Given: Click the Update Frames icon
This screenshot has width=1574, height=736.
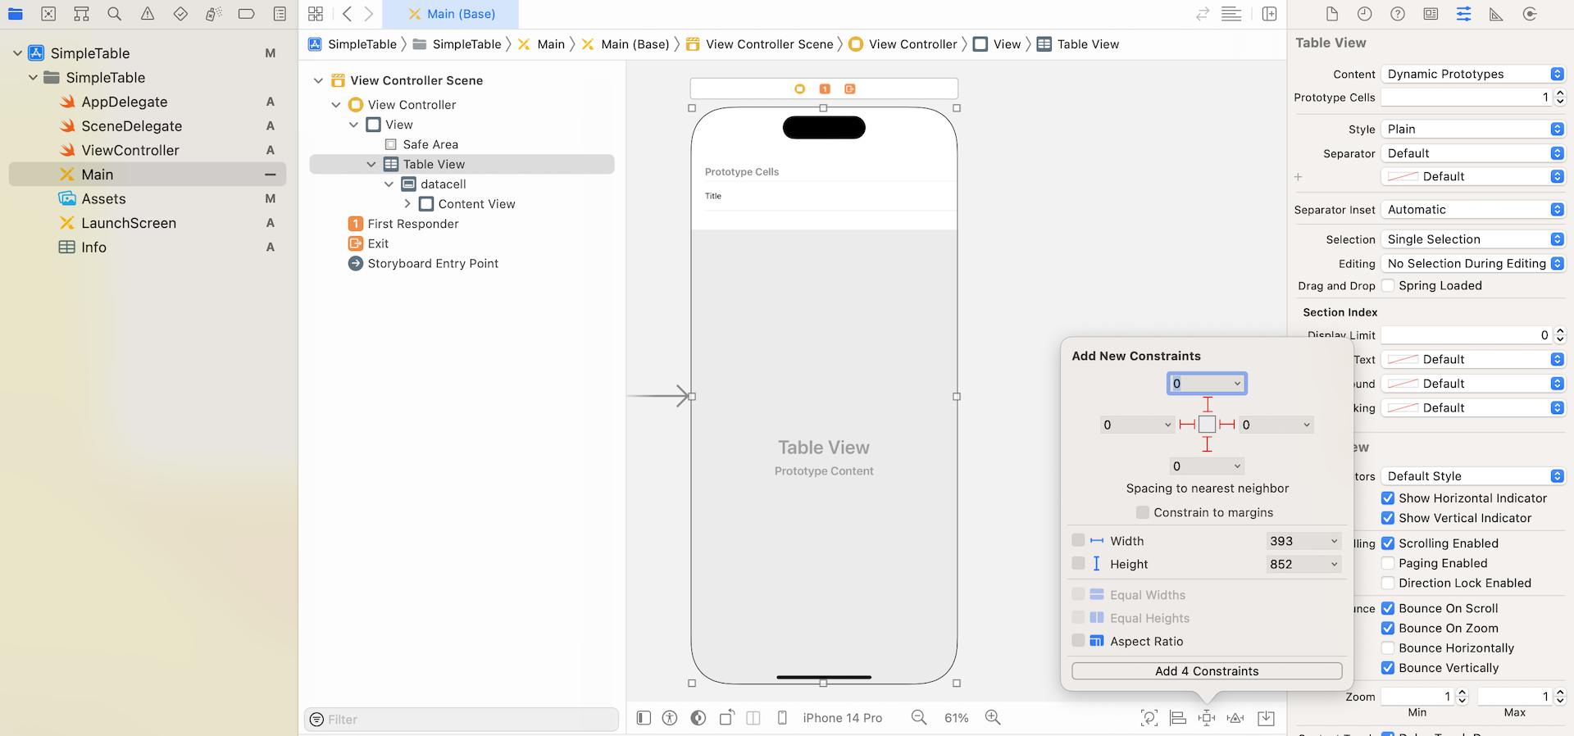Looking at the screenshot, I should 1149,718.
